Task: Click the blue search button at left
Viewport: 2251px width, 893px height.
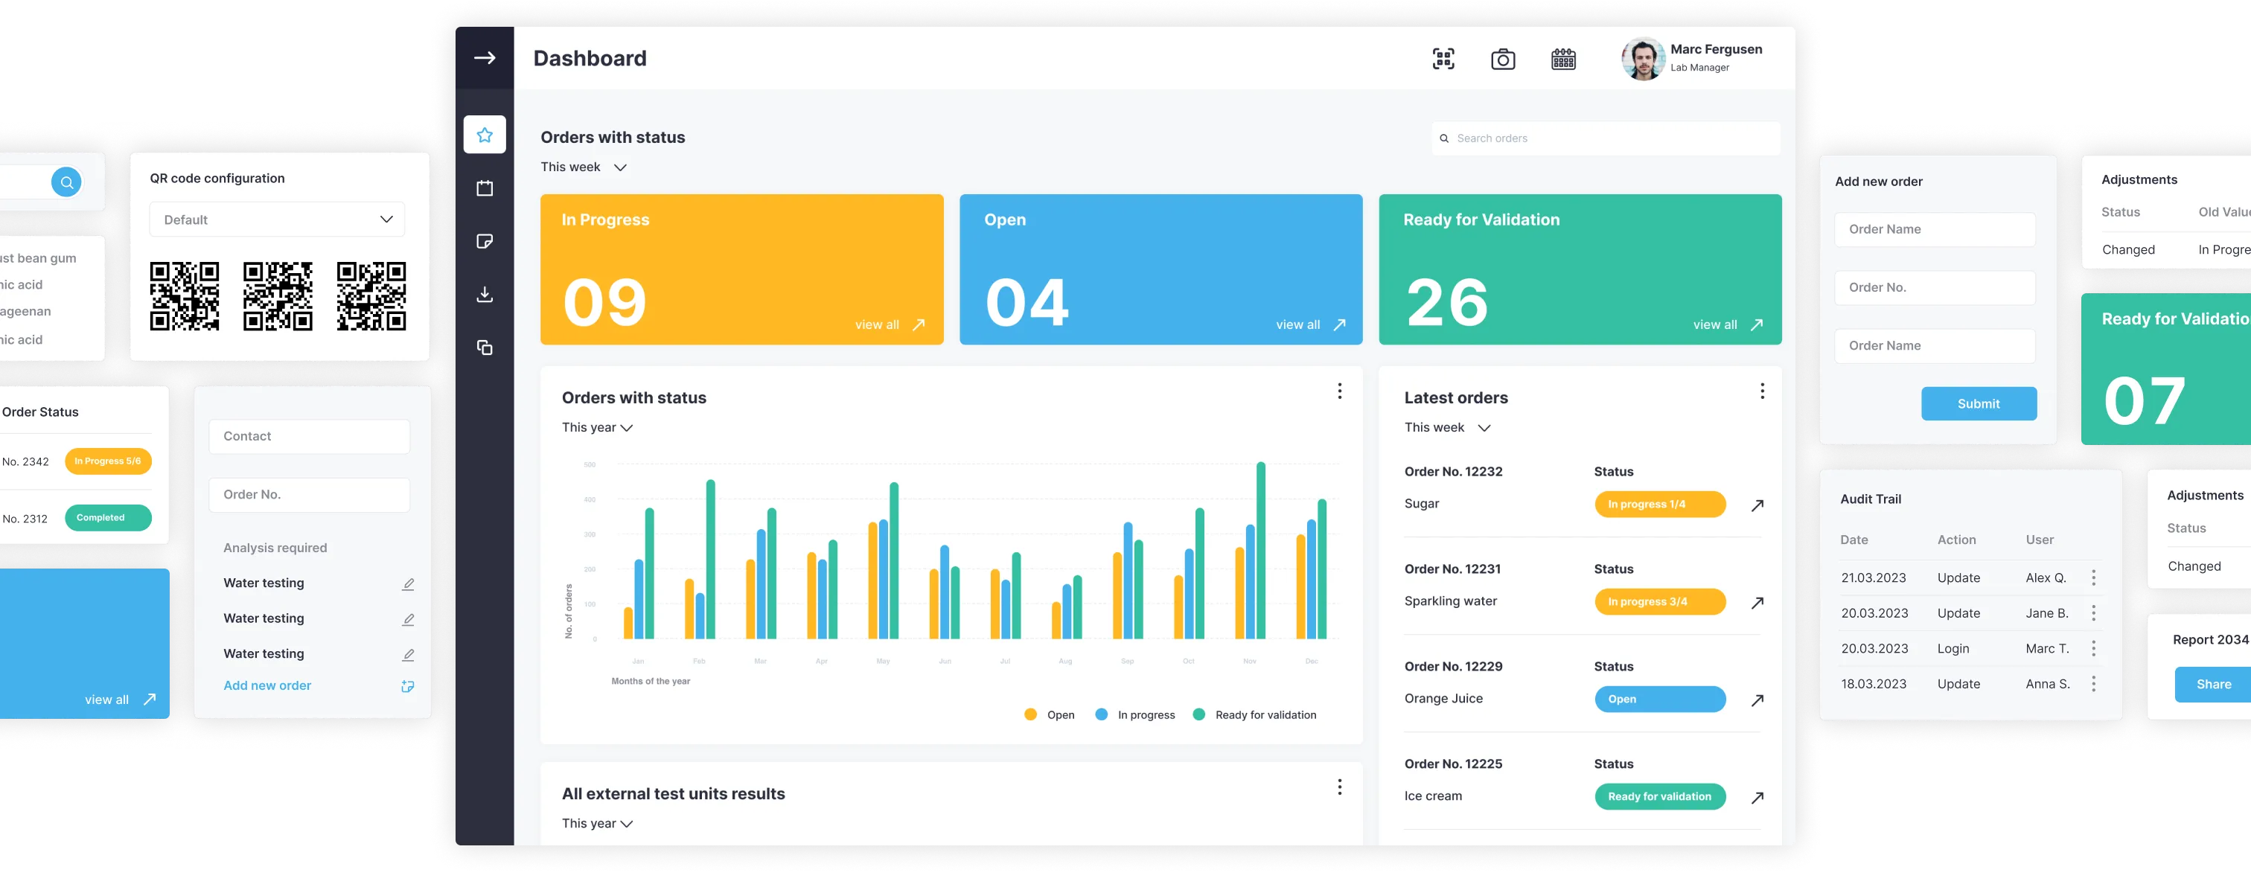Action: (66, 182)
